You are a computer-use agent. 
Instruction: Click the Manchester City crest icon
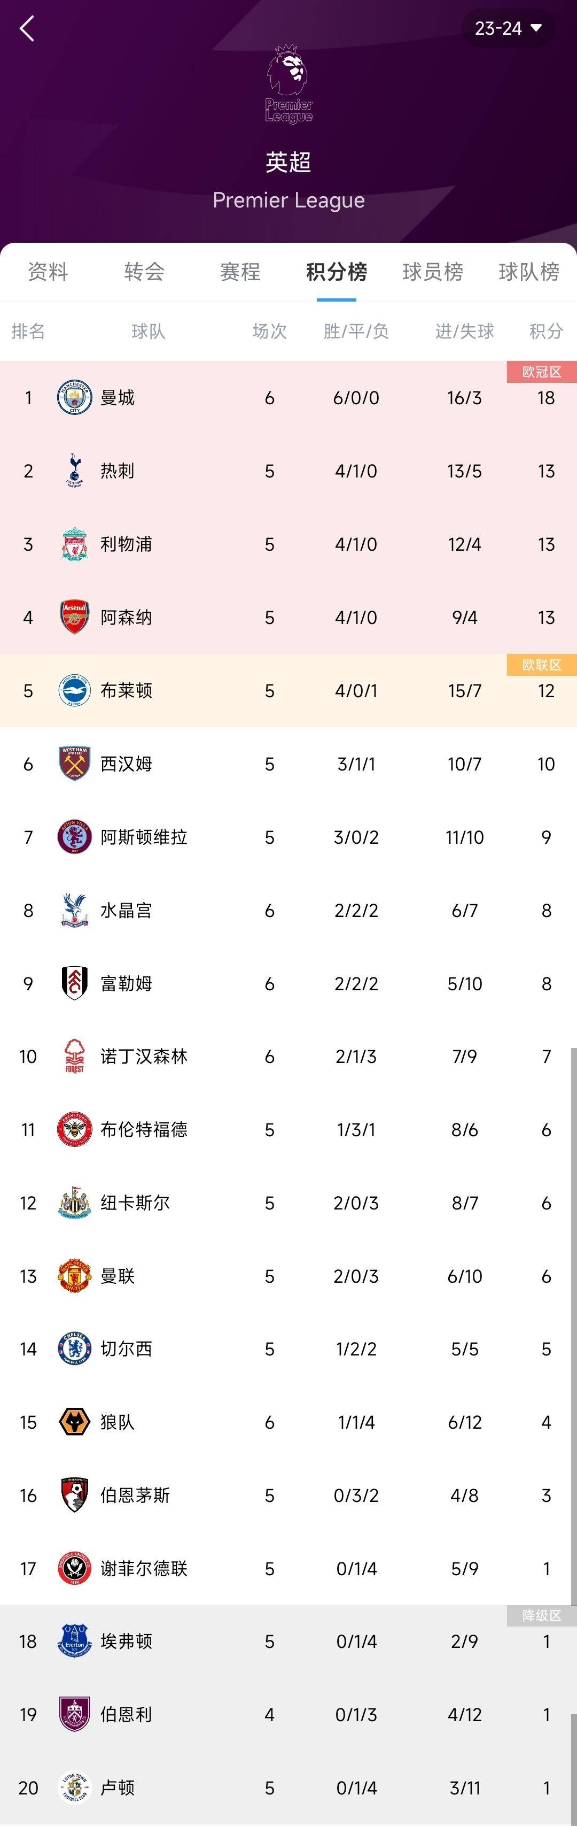tap(74, 398)
